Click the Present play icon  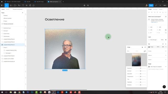click(x=160, y=5)
